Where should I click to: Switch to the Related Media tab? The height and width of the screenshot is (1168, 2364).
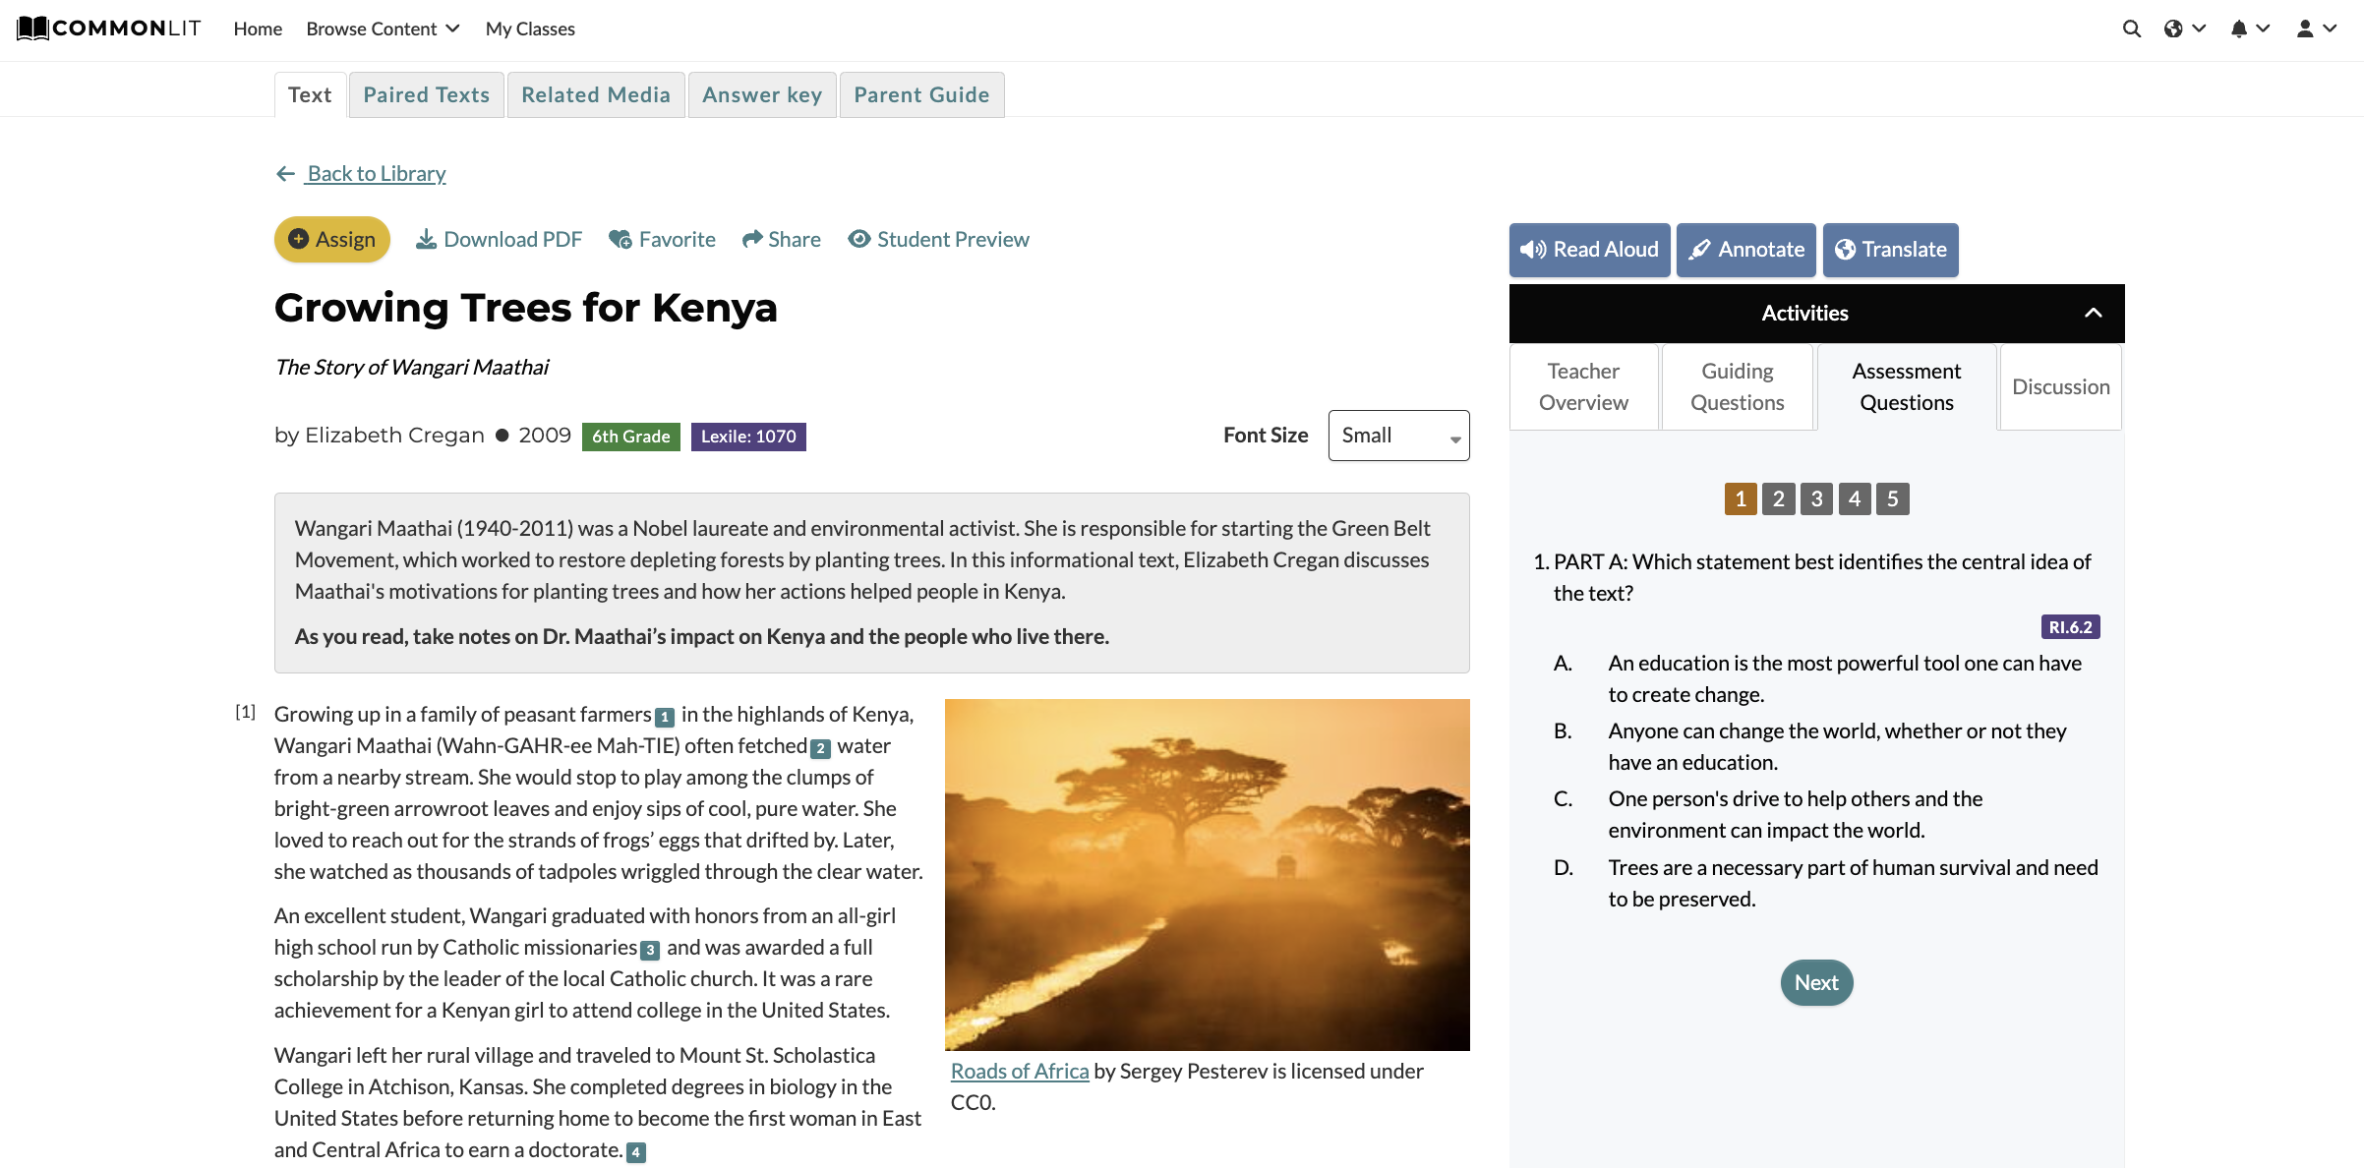coord(596,94)
